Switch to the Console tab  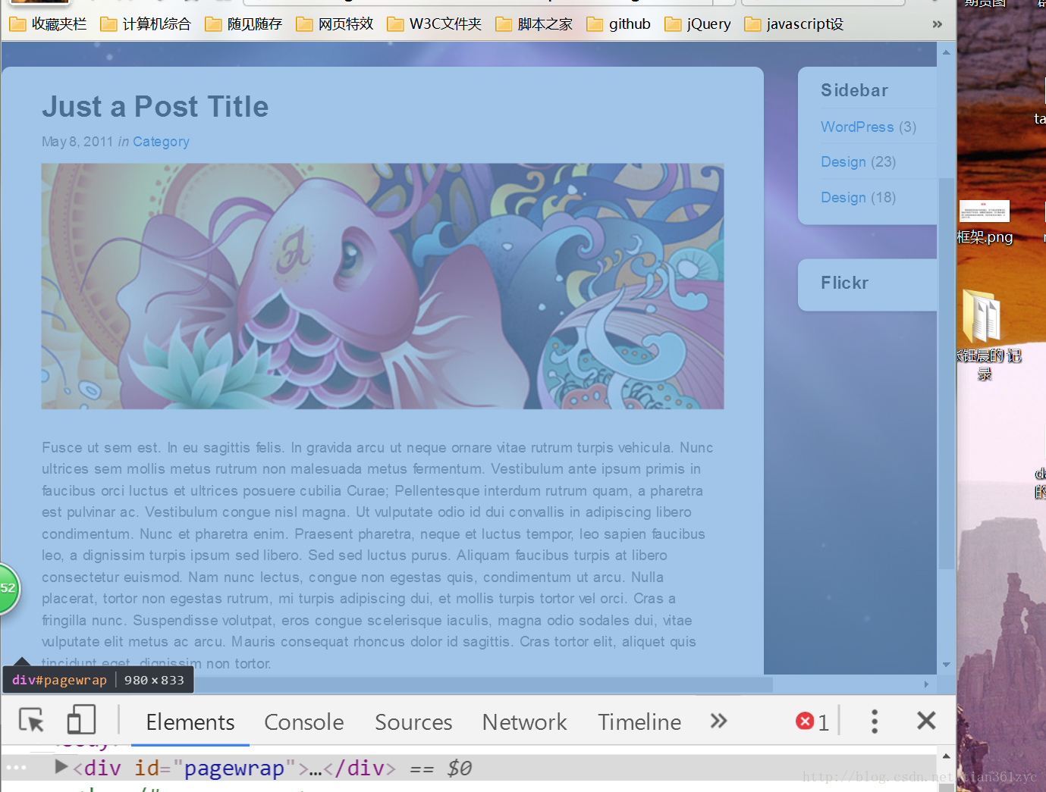pyautogui.click(x=304, y=722)
